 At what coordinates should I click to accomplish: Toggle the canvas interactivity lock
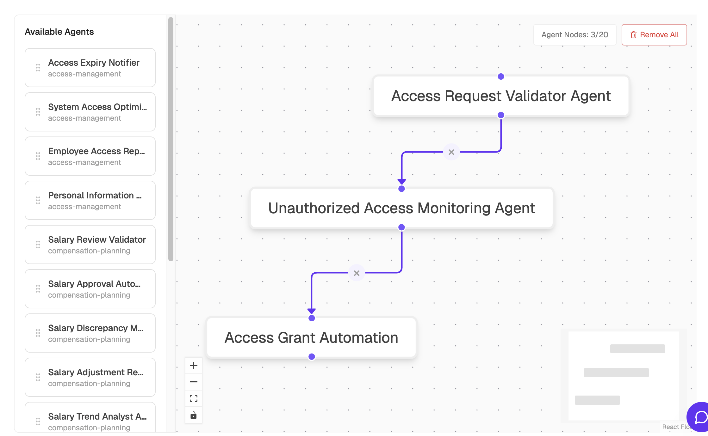194,415
